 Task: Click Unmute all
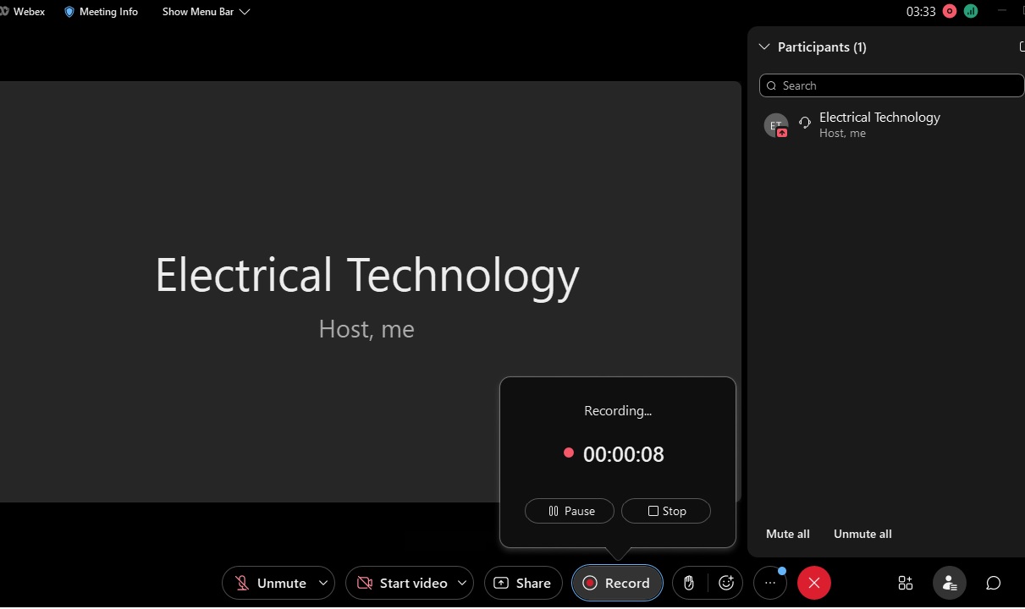tap(862, 534)
